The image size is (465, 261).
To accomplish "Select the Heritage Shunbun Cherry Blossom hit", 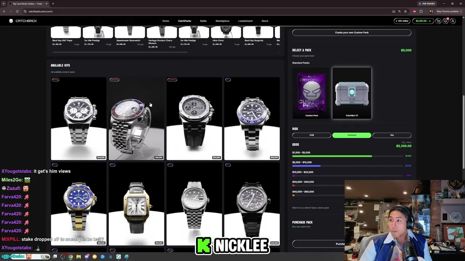I will pyautogui.click(x=162, y=38).
